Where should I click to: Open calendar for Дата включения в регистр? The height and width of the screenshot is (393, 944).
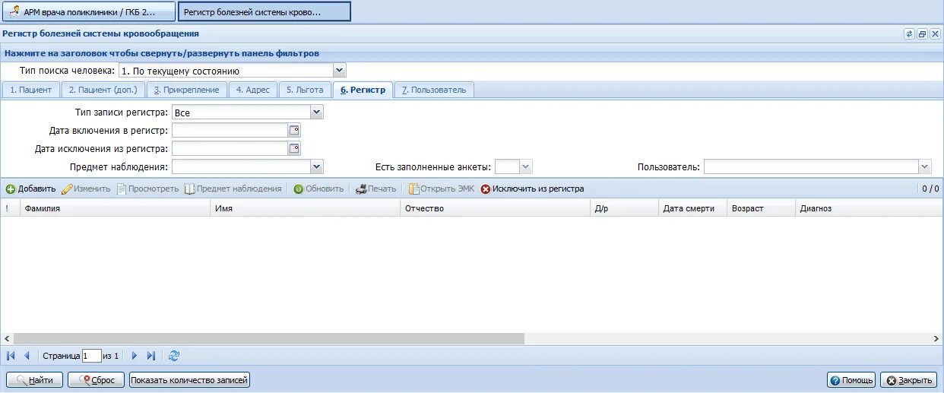(294, 131)
